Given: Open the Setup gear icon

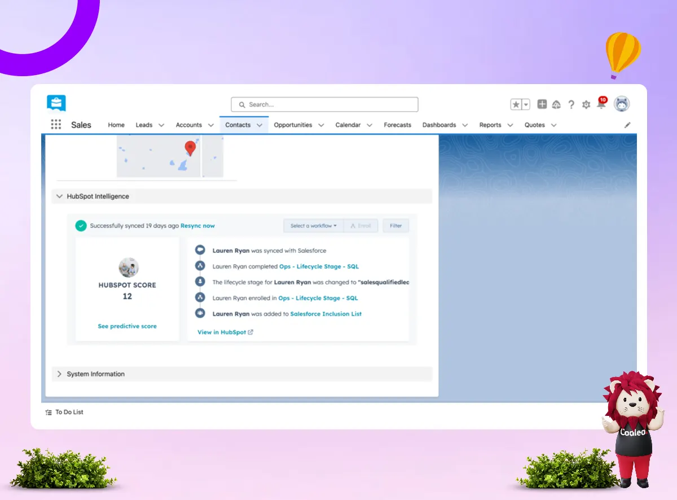Looking at the screenshot, I should (586, 104).
